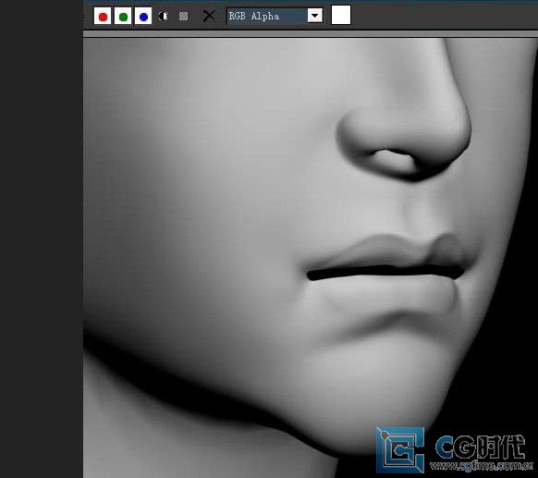
Task: Clear the rendered image with X
Action: click(x=208, y=16)
